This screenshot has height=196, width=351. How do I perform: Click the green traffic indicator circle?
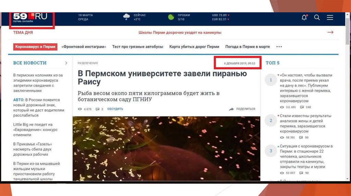click(171, 17)
